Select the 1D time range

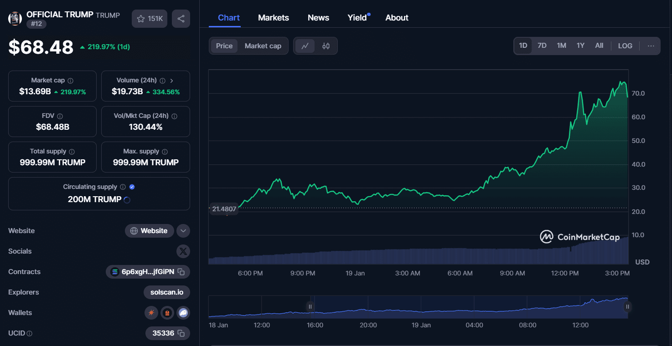point(523,46)
